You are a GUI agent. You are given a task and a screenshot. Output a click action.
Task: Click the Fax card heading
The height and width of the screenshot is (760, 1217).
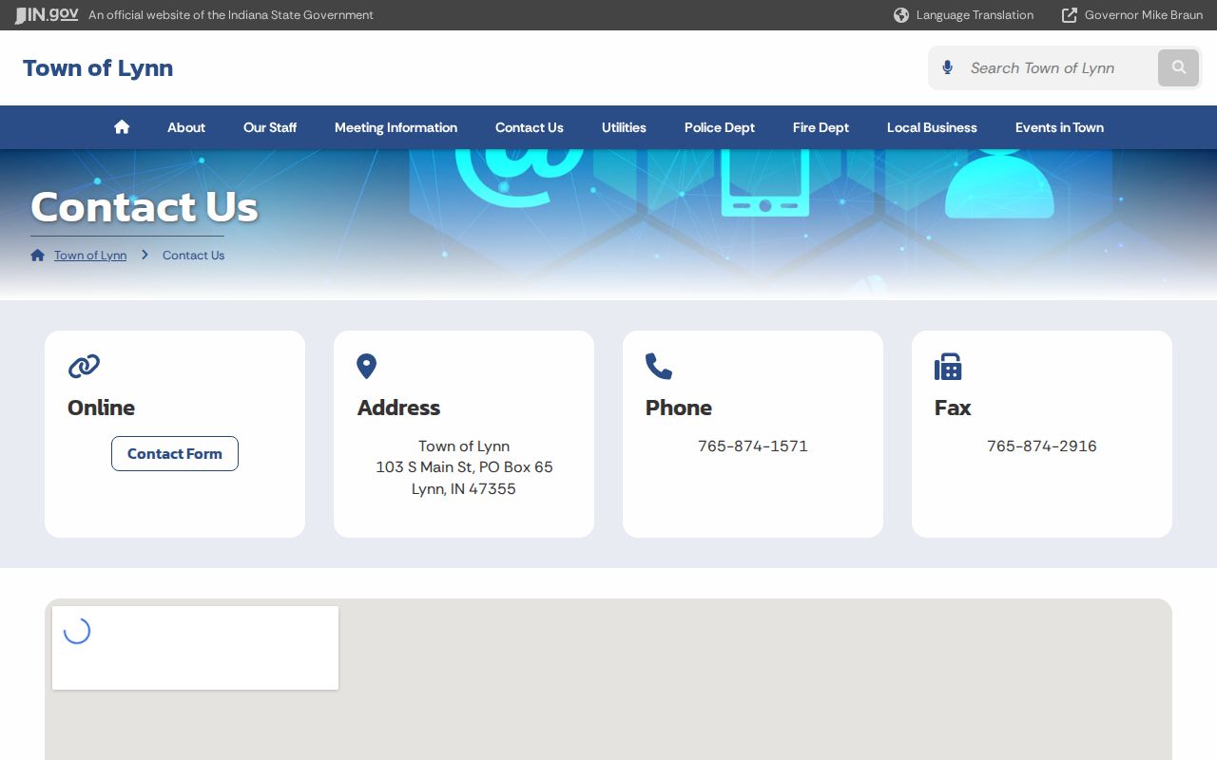tap(953, 408)
